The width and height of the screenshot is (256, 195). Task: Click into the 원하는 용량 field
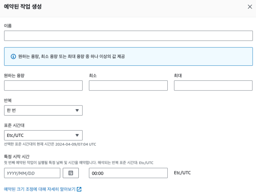tap(43, 85)
